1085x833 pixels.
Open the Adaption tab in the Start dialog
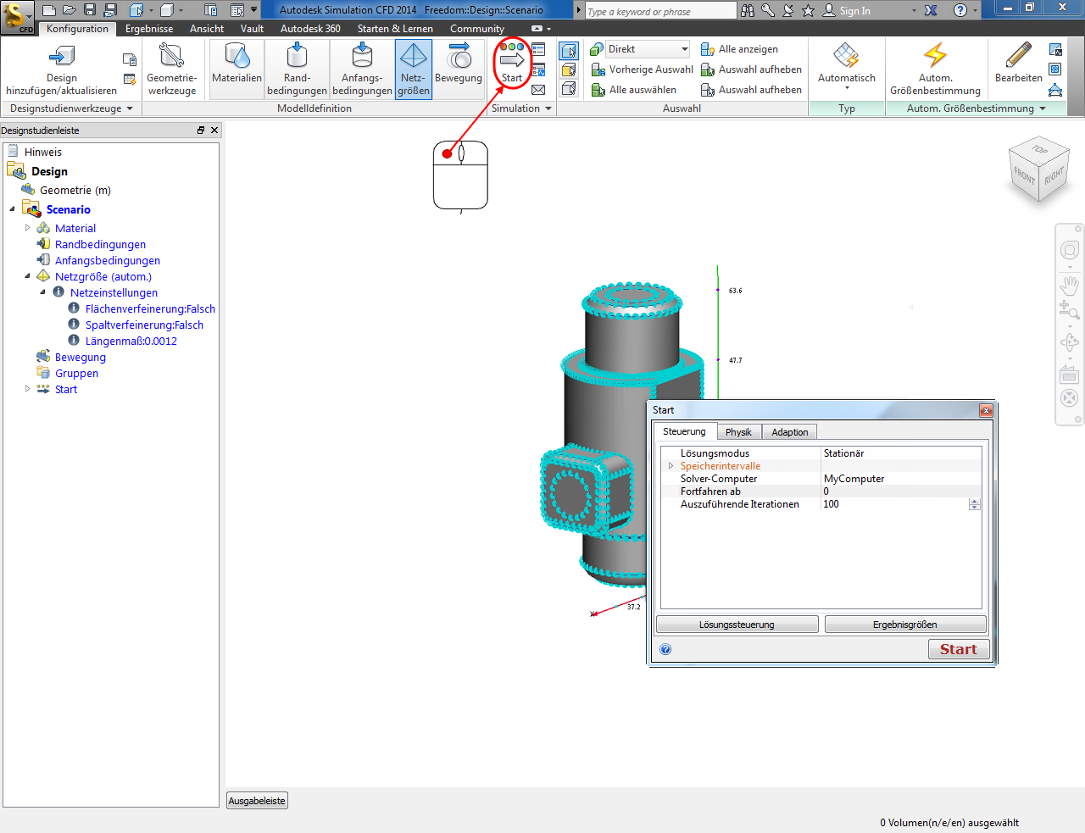[x=790, y=432]
